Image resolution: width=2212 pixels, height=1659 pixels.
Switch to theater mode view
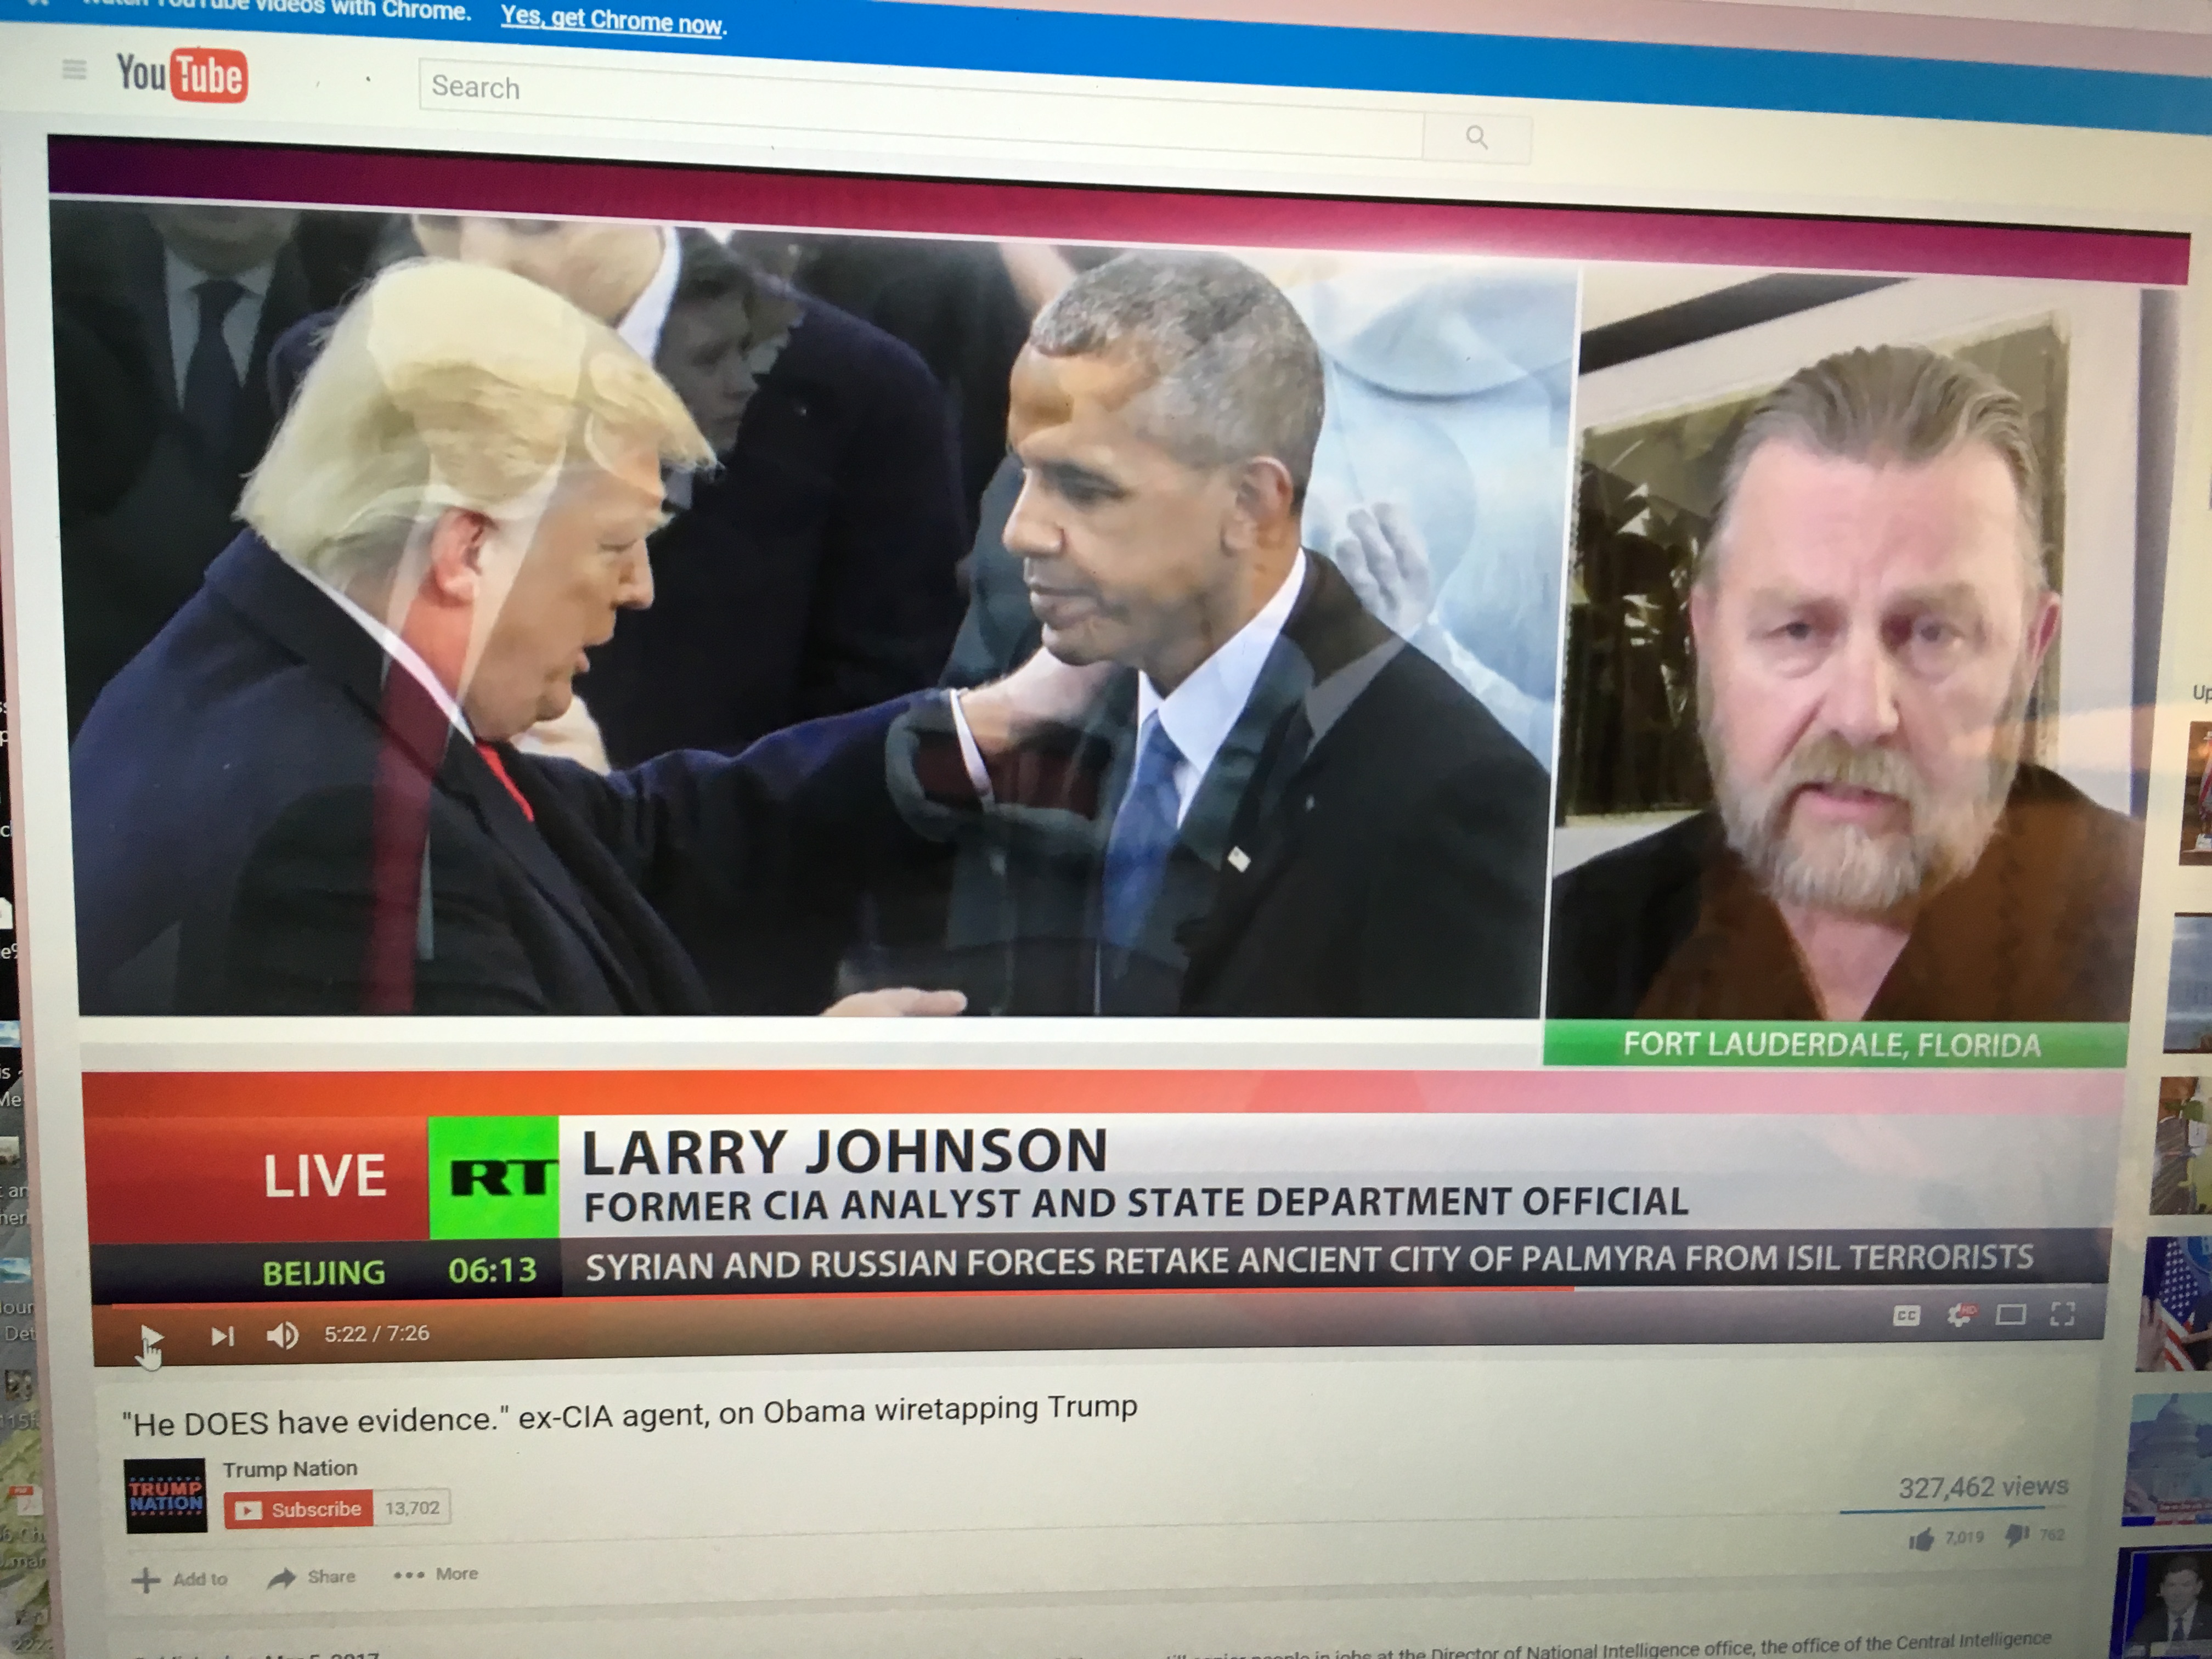click(2011, 1314)
